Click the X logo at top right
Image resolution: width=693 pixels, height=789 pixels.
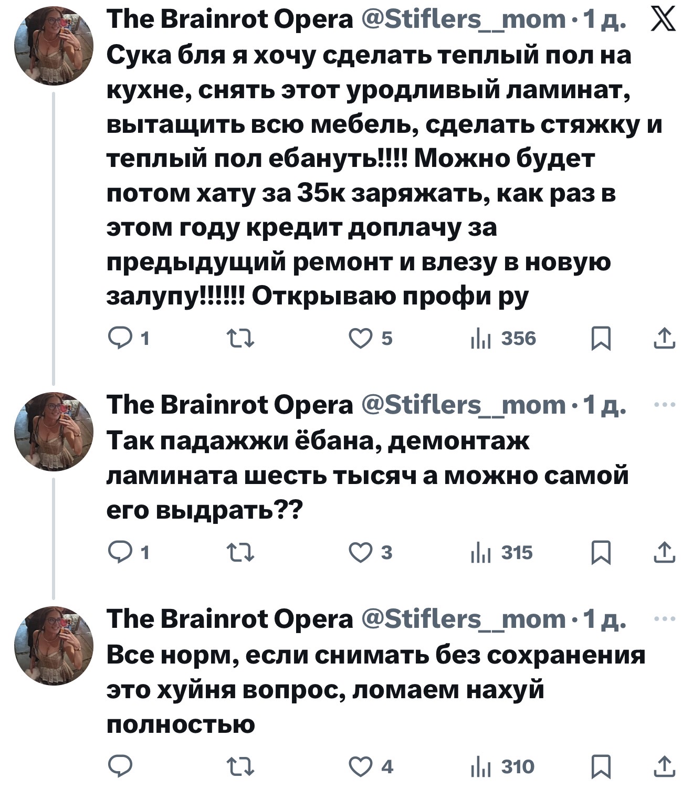point(663,21)
